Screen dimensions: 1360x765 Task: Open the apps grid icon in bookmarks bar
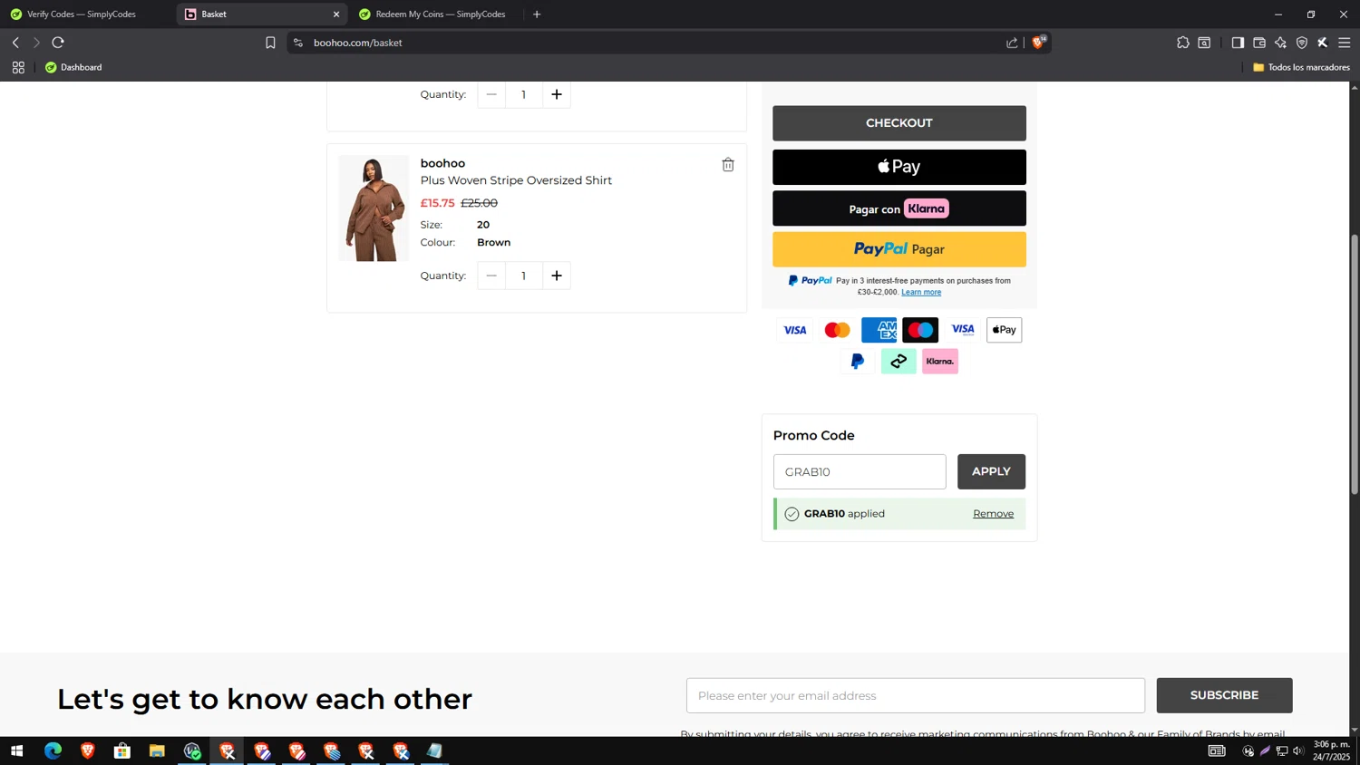click(x=18, y=67)
